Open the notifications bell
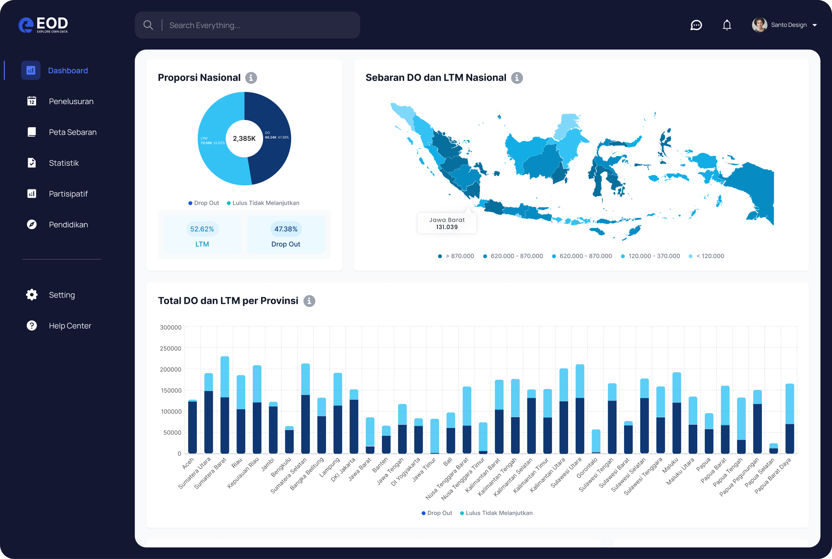The width and height of the screenshot is (832, 559). click(x=727, y=25)
